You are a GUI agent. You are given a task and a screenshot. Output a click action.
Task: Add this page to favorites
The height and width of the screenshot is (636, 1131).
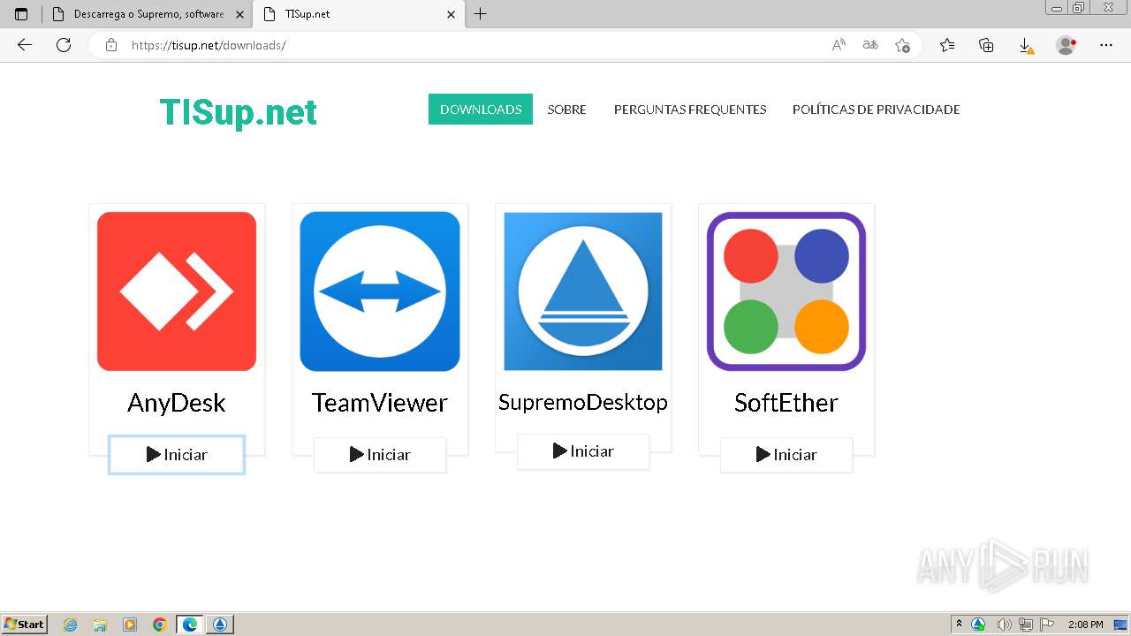pyautogui.click(x=902, y=45)
